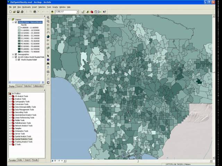The width and height of the screenshot is (222, 166).
Task: Open ArcToolbox Index tab
Action: [20, 160]
